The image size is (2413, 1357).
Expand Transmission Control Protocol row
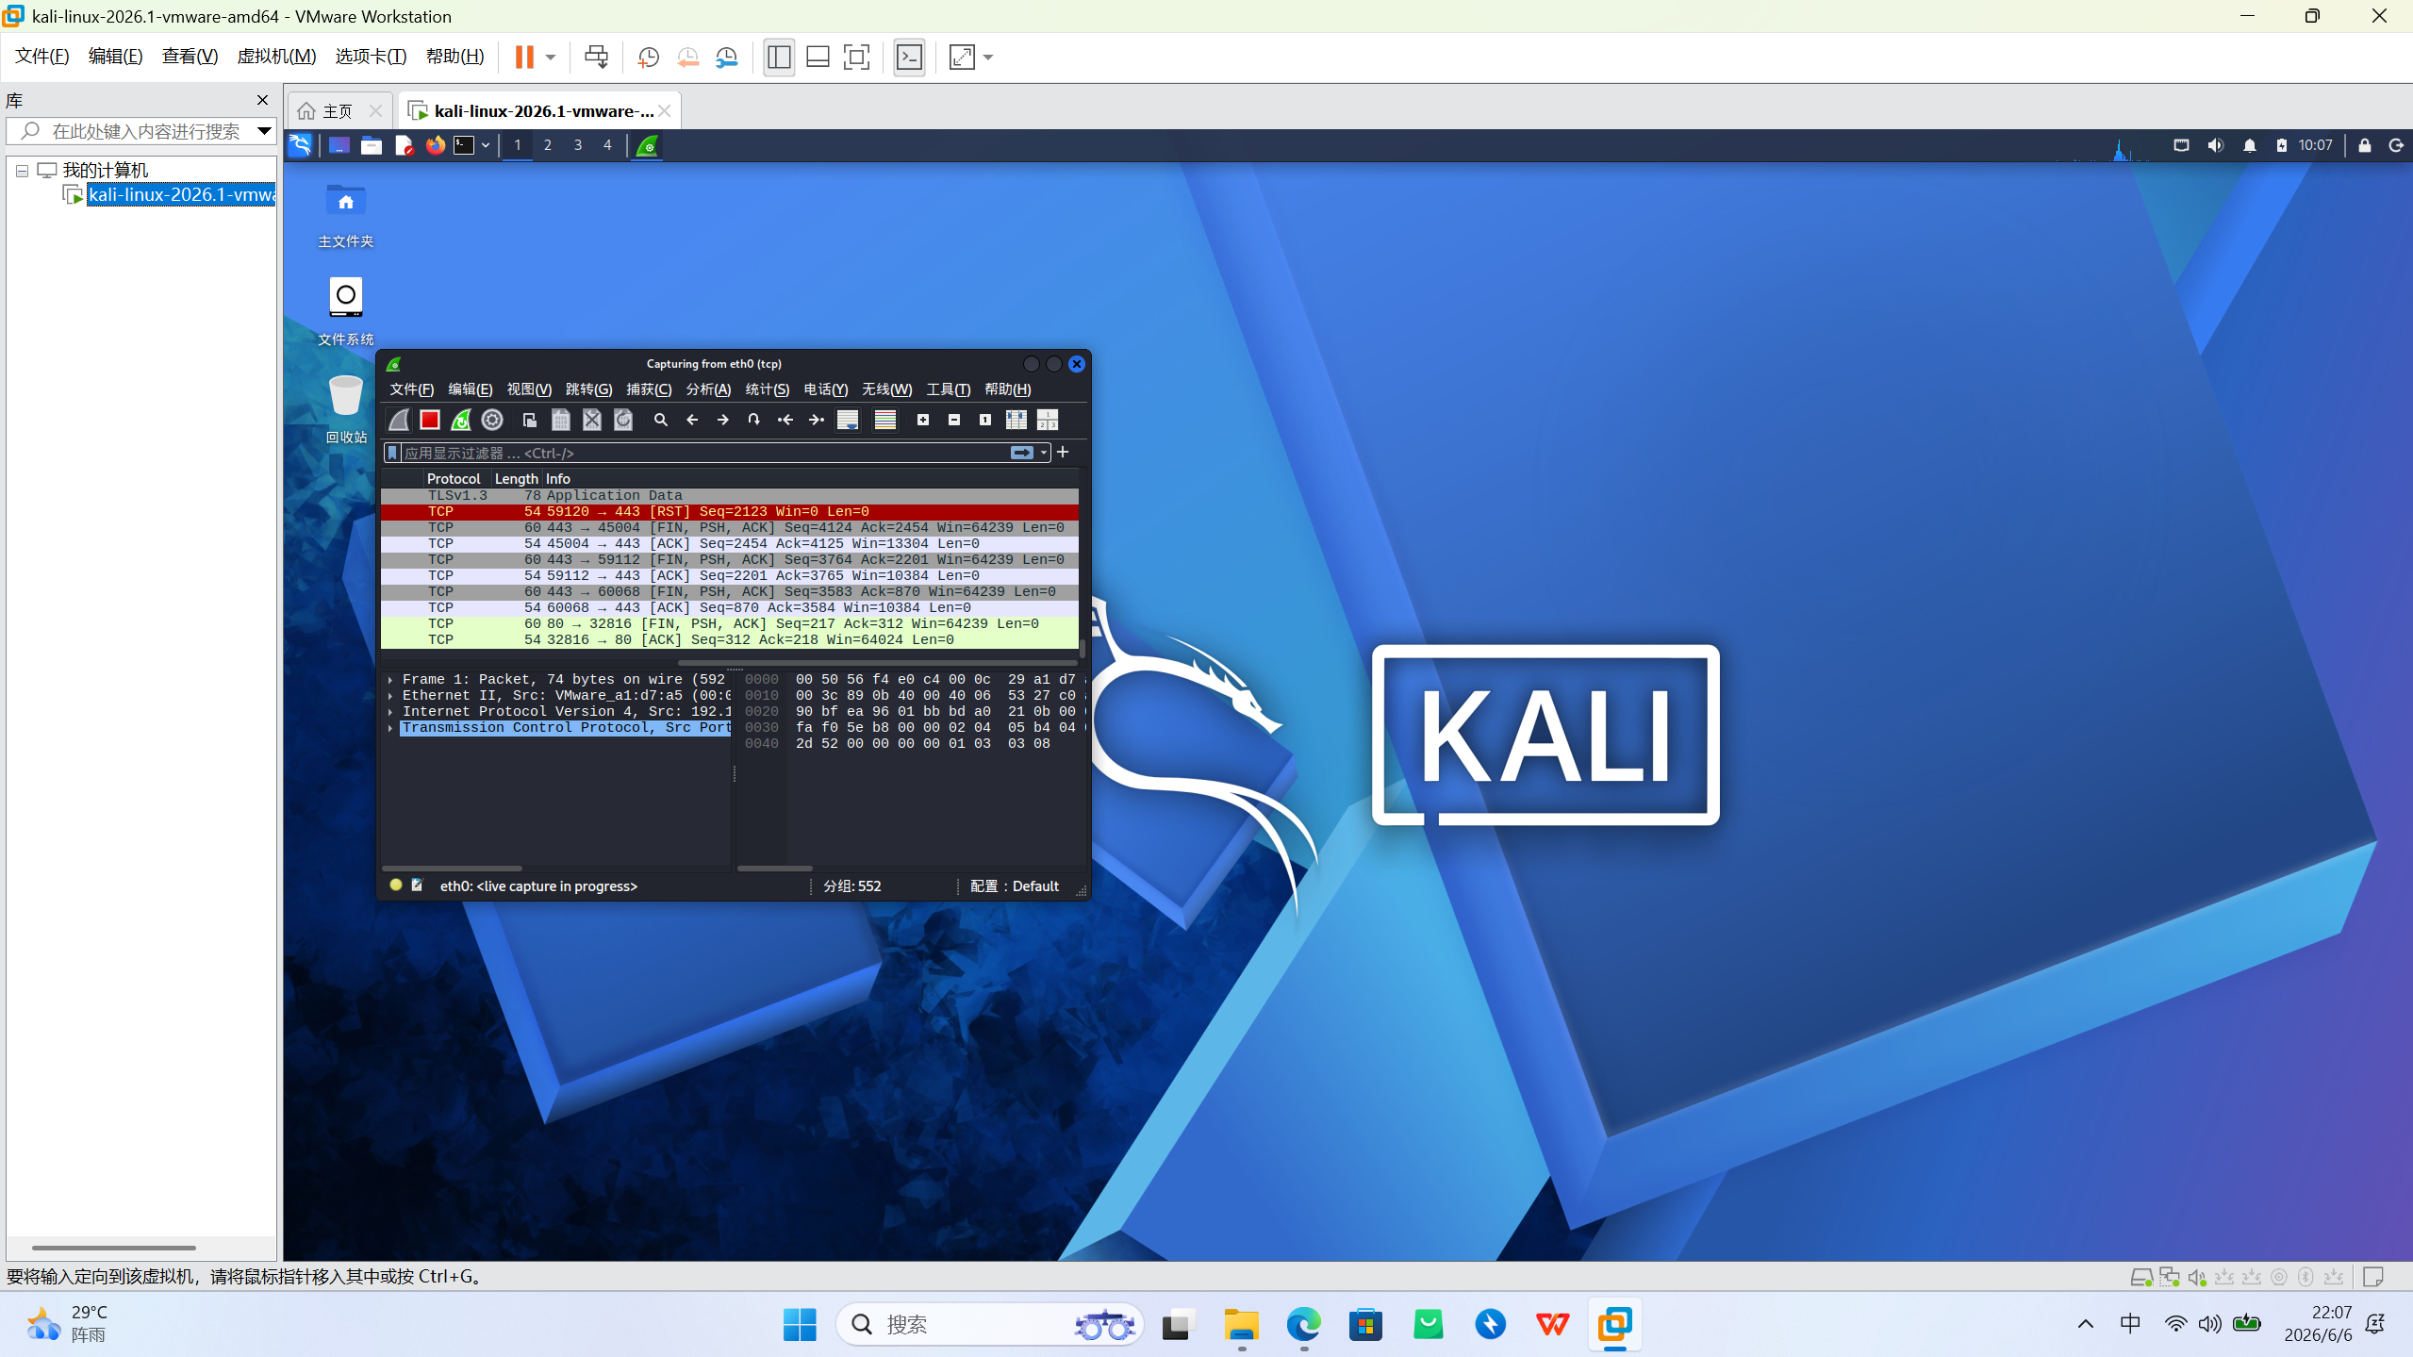pos(390,728)
